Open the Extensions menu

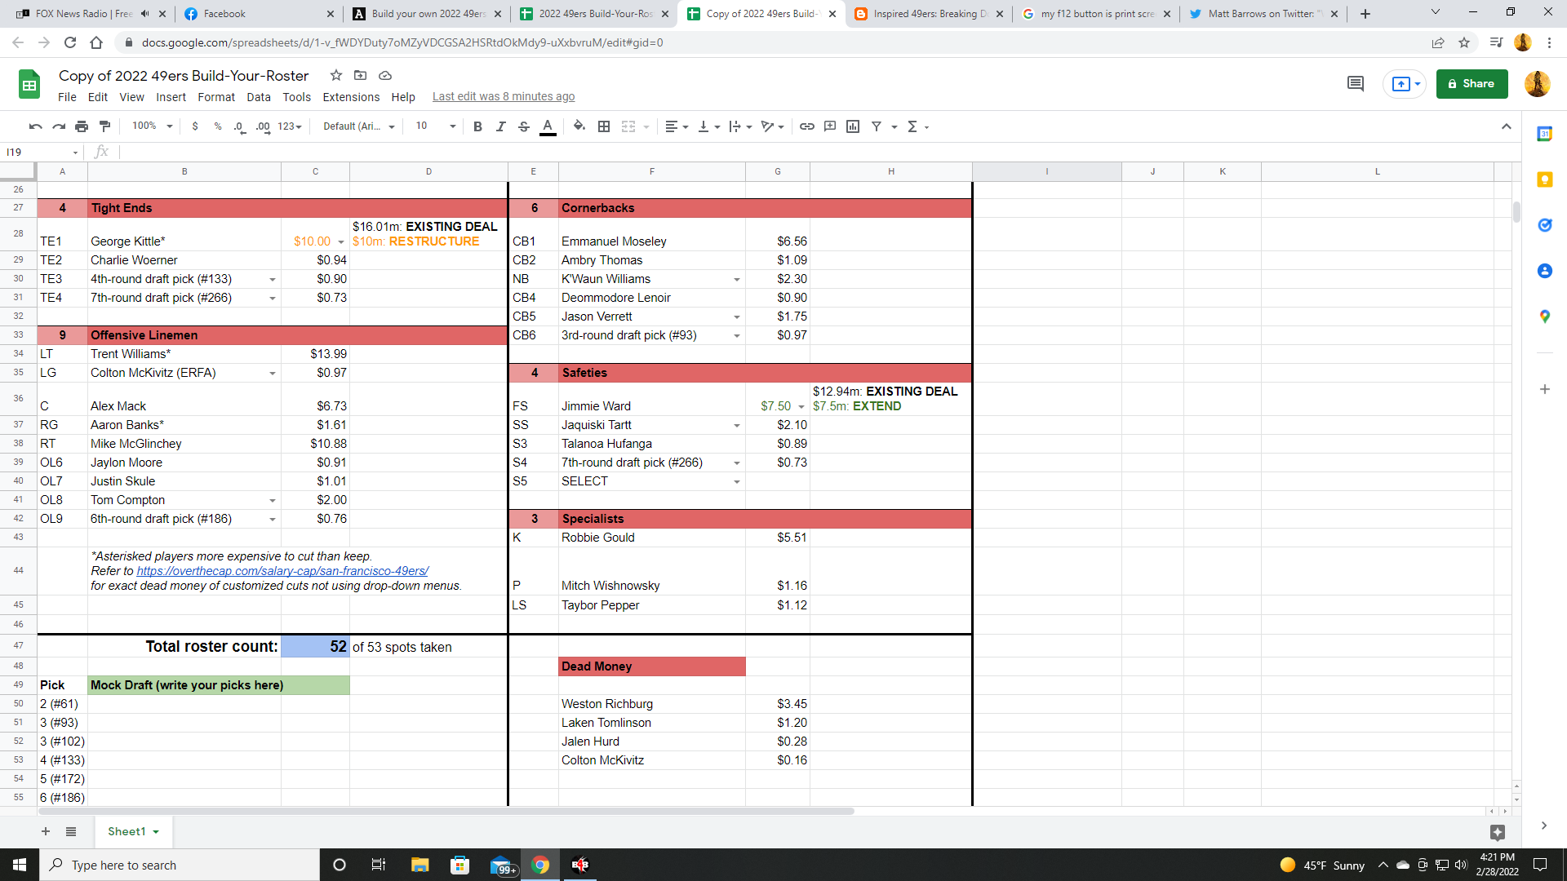tap(350, 97)
